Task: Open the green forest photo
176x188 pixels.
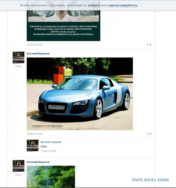Action: pos(51,176)
